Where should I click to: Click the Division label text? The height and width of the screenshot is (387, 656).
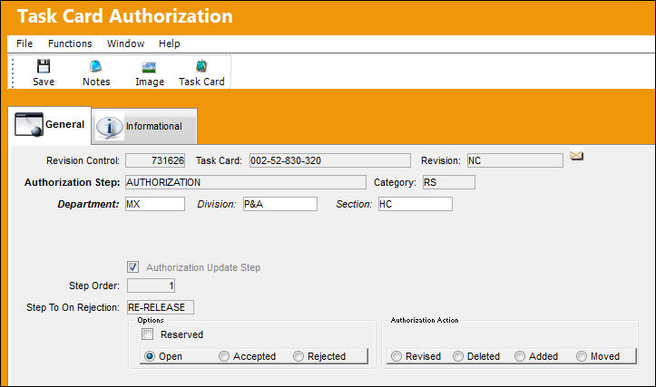coord(216,204)
